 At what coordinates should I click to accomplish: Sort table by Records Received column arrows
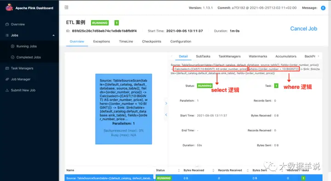[247, 170]
